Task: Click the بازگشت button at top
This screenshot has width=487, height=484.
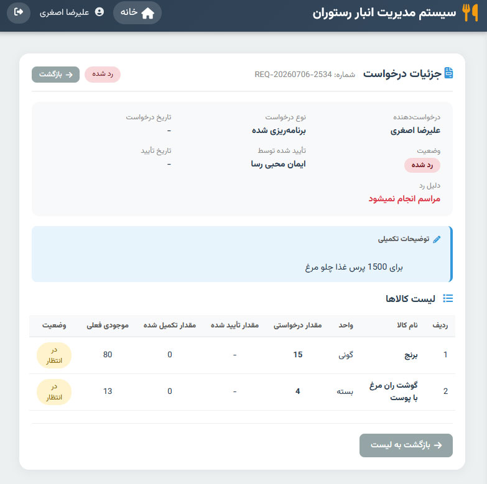Action: click(x=55, y=75)
